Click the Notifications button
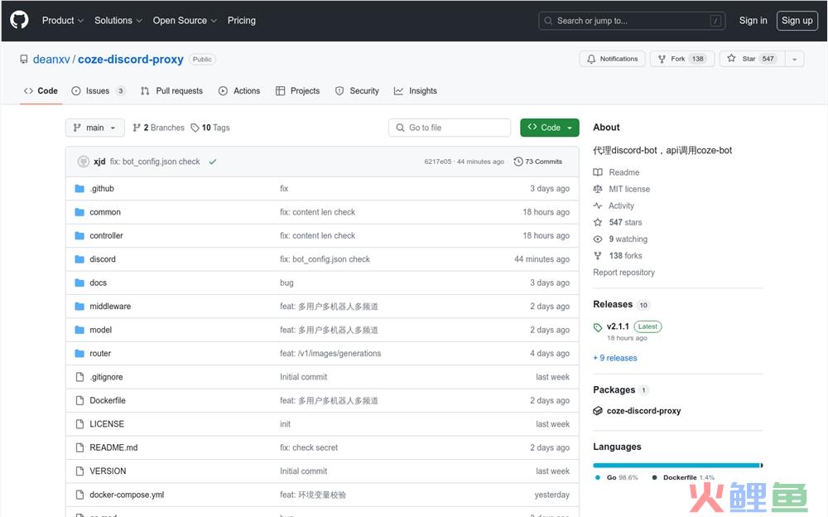Image resolution: width=828 pixels, height=517 pixels. pos(612,59)
